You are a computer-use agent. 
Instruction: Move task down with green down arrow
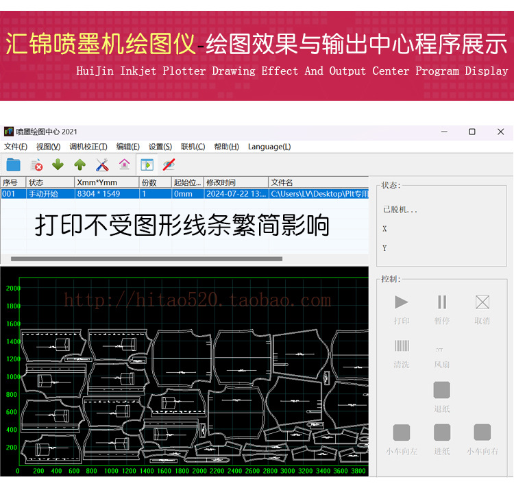pos(58,164)
